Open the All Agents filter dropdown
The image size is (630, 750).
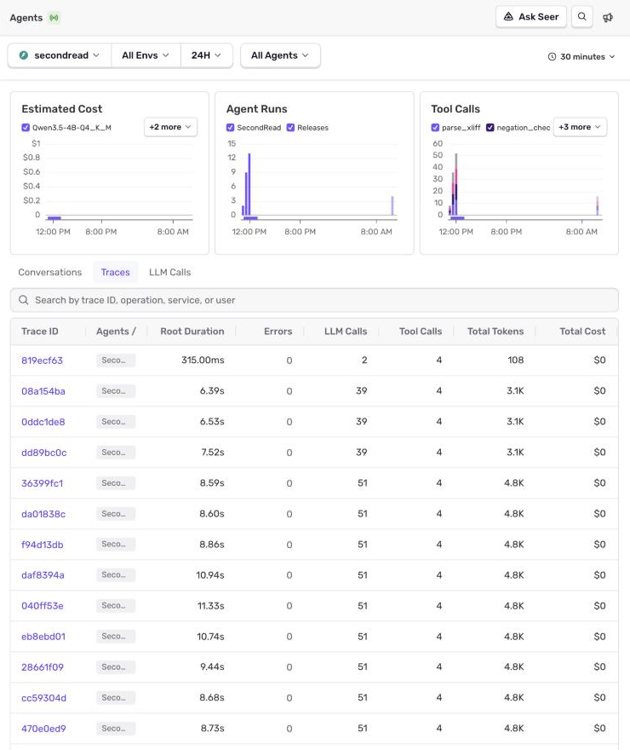point(280,55)
